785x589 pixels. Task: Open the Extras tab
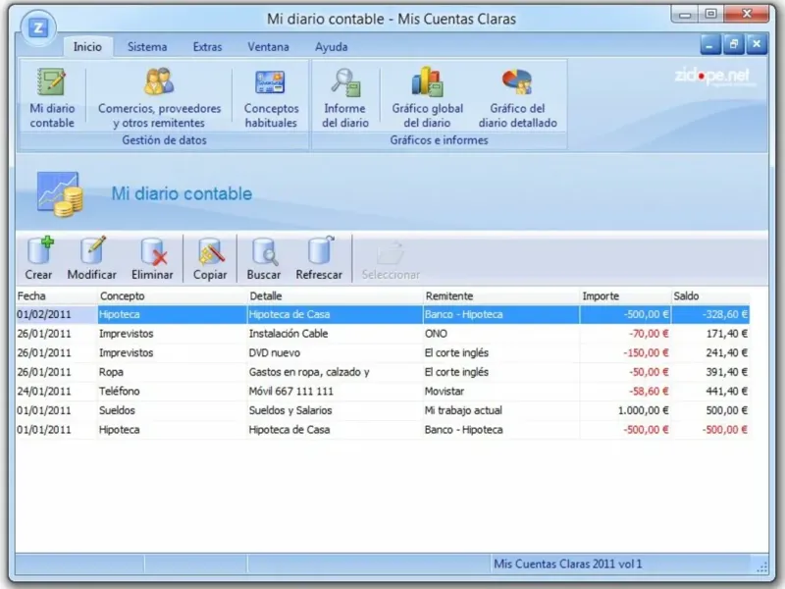207,47
